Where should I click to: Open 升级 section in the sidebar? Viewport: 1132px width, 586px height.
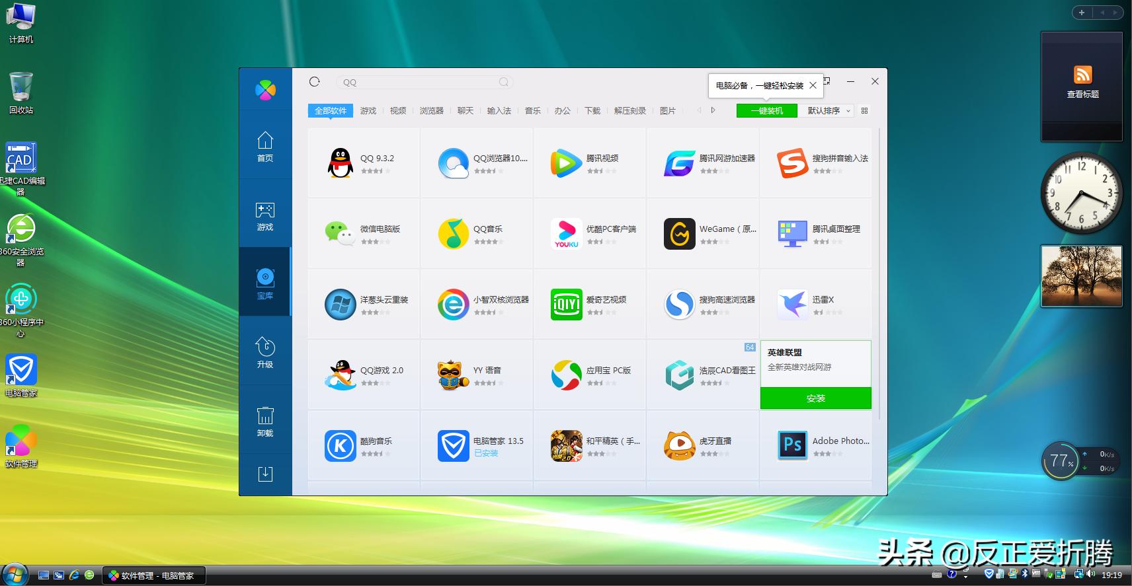(265, 353)
